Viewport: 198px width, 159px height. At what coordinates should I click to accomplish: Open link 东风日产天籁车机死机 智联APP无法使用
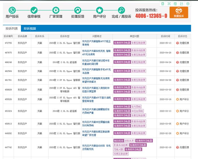pyautogui.click(x=96, y=53)
